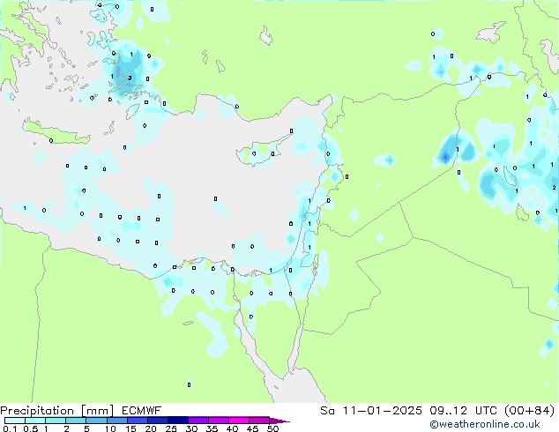
Task: Click the 5–10 mm legend color swatch
Action: (96, 421)
